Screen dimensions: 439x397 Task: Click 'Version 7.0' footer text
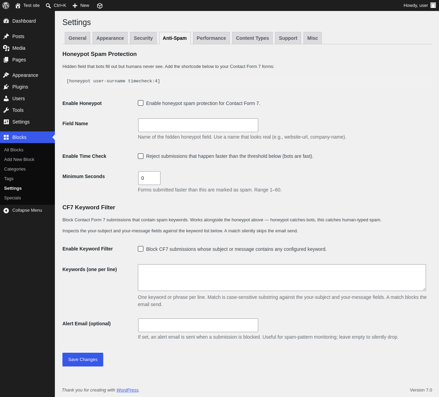(x=421, y=390)
